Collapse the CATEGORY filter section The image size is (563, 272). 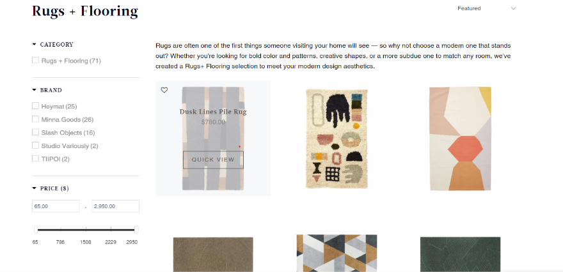coord(52,45)
